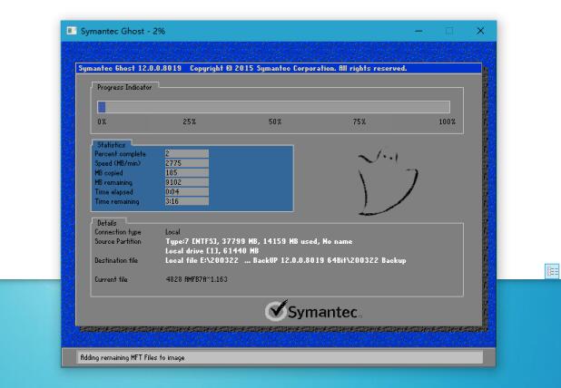Click the 100% progress marker
Image resolution: width=561 pixels, height=388 pixels.
point(447,121)
